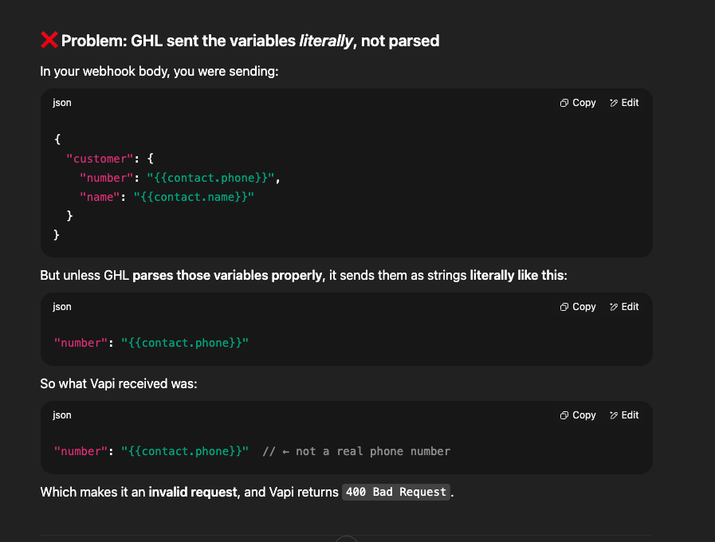Image resolution: width=715 pixels, height=542 pixels.
Task: Click the 400 Bad Request inline code
Action: [395, 492]
